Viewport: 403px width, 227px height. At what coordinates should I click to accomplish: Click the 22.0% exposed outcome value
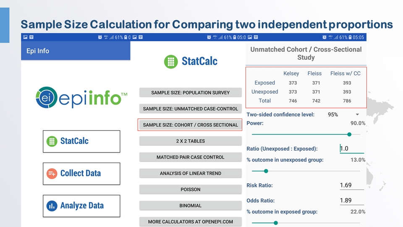click(x=358, y=212)
